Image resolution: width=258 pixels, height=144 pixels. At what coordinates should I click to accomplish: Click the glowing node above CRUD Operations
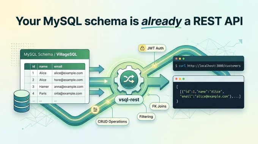tap(108, 102)
